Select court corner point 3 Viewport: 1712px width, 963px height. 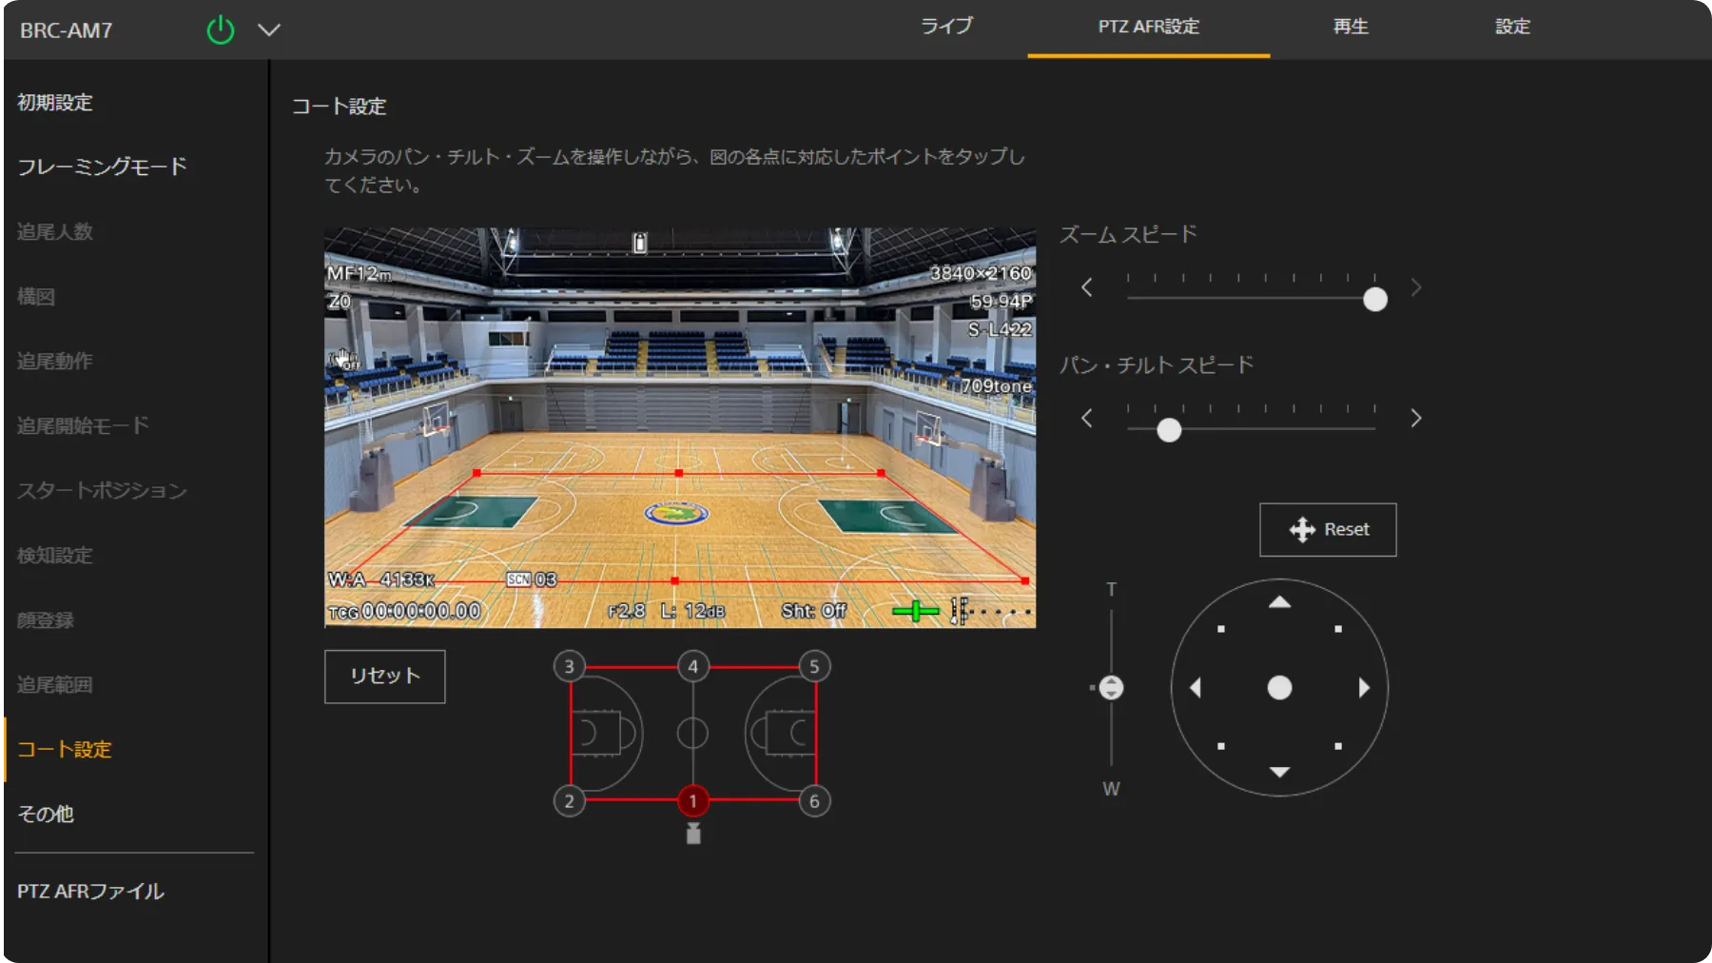[x=569, y=666]
